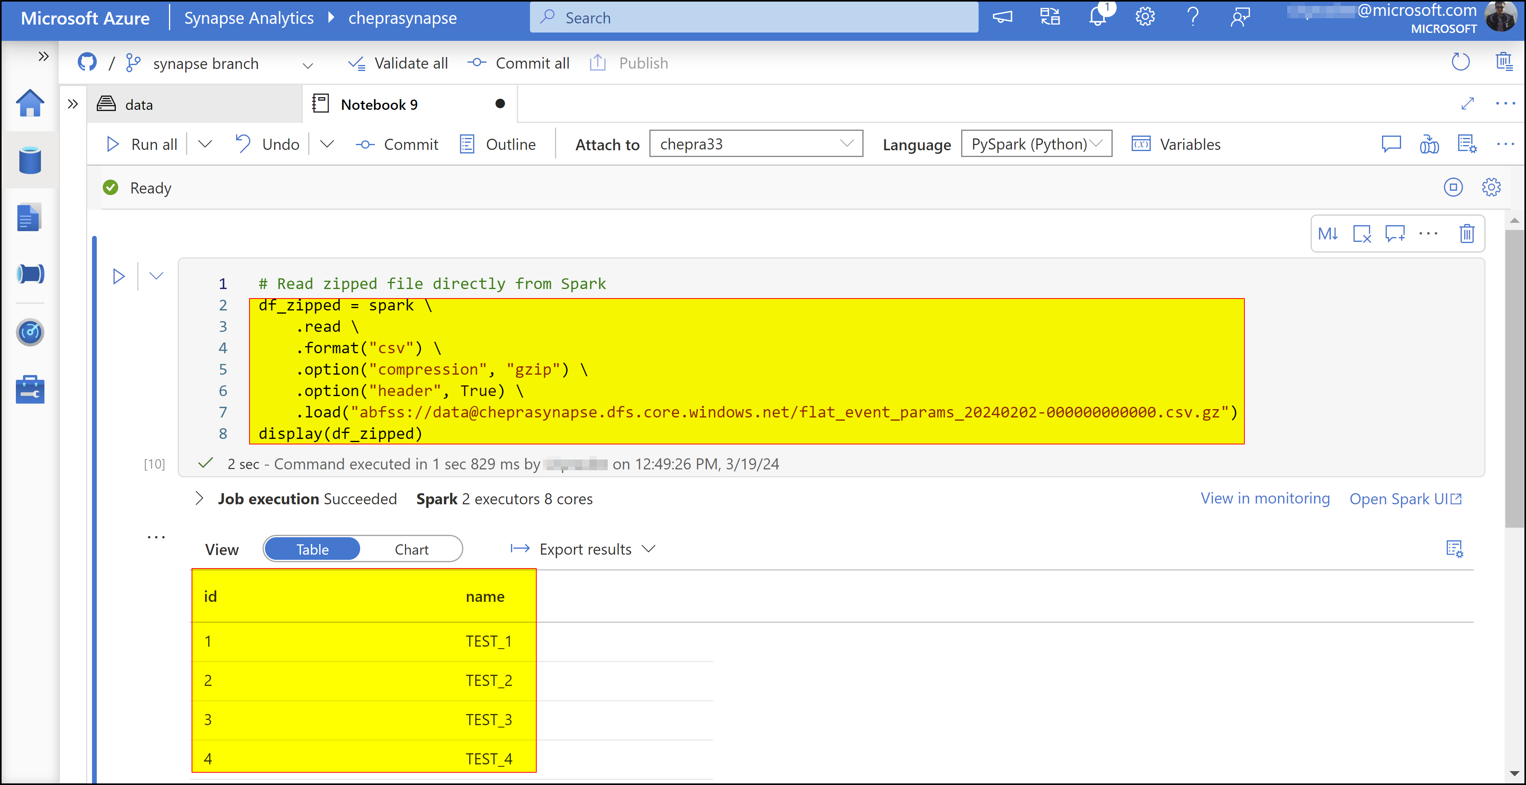Viewport: 1526px width, 785px height.
Task: Open the notebook Outline
Action: (497, 144)
